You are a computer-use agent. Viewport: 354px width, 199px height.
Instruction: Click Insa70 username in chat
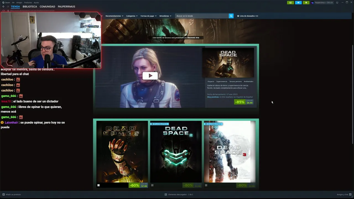click(6, 101)
